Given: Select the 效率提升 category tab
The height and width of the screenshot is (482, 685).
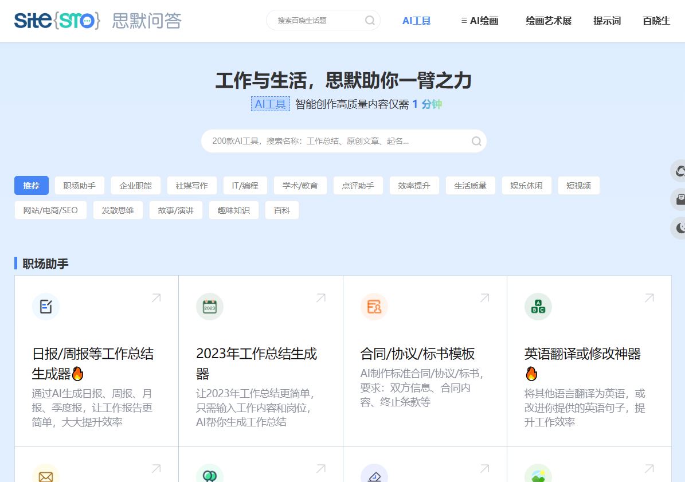Looking at the screenshot, I should [x=414, y=186].
